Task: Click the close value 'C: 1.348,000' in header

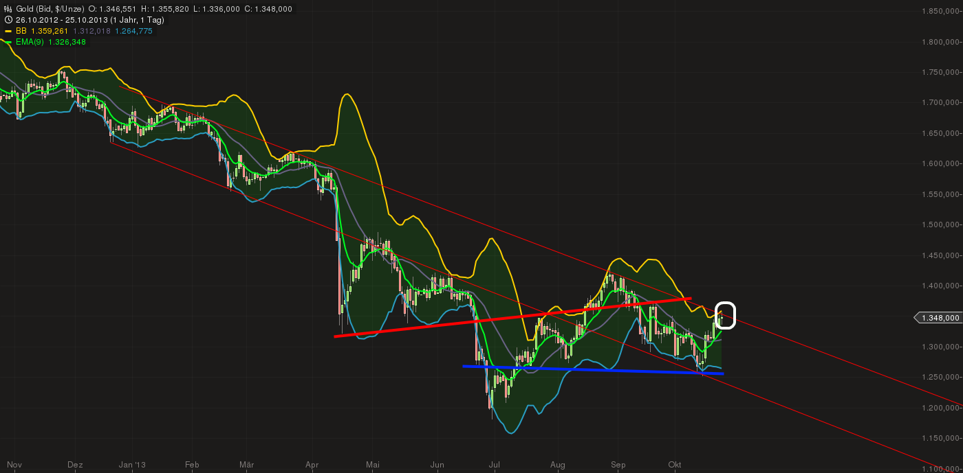Action: coord(267,9)
